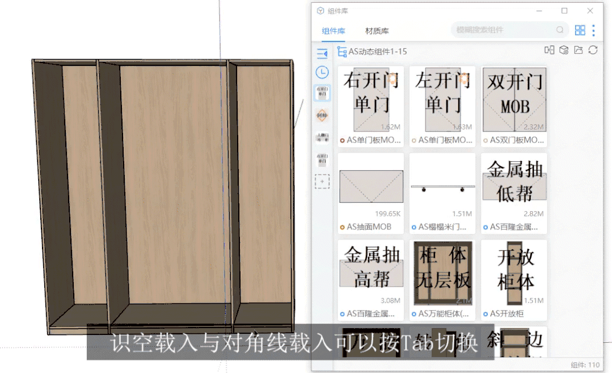Open the three-dot more options menu
The width and height of the screenshot is (612, 373).
[593, 30]
